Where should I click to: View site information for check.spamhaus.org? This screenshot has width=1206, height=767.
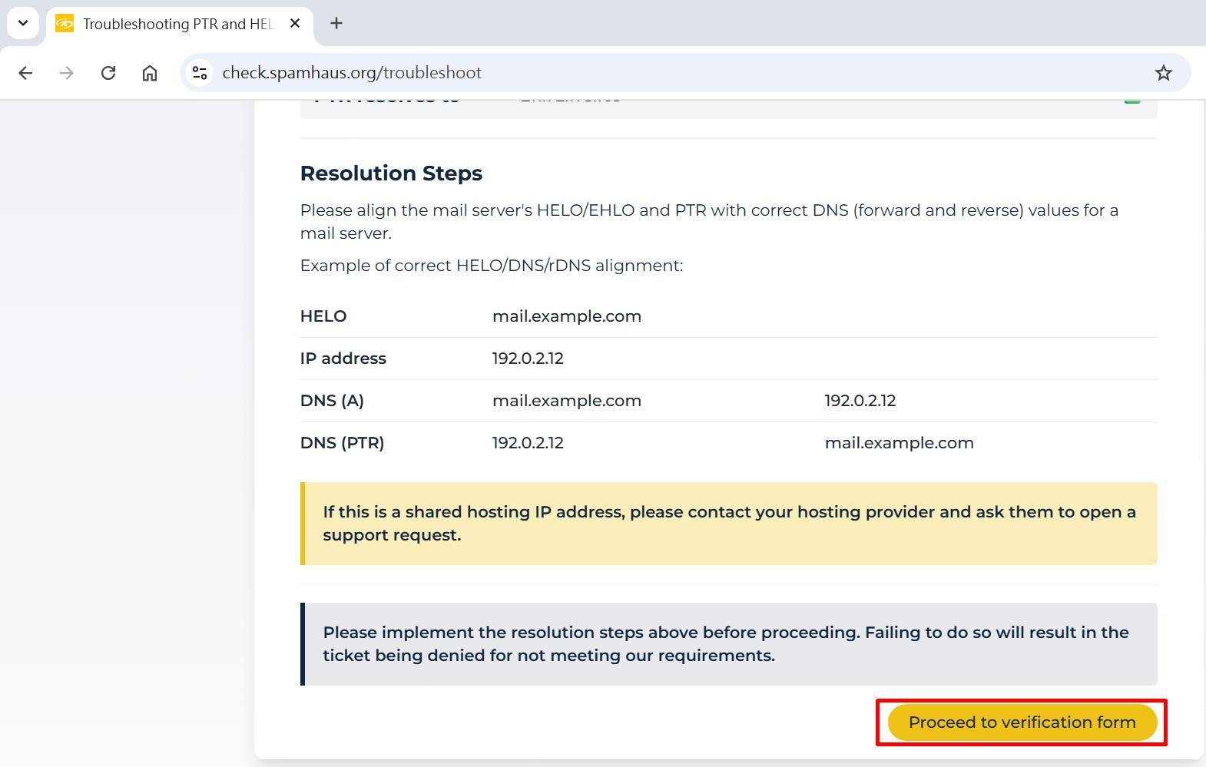tap(200, 73)
